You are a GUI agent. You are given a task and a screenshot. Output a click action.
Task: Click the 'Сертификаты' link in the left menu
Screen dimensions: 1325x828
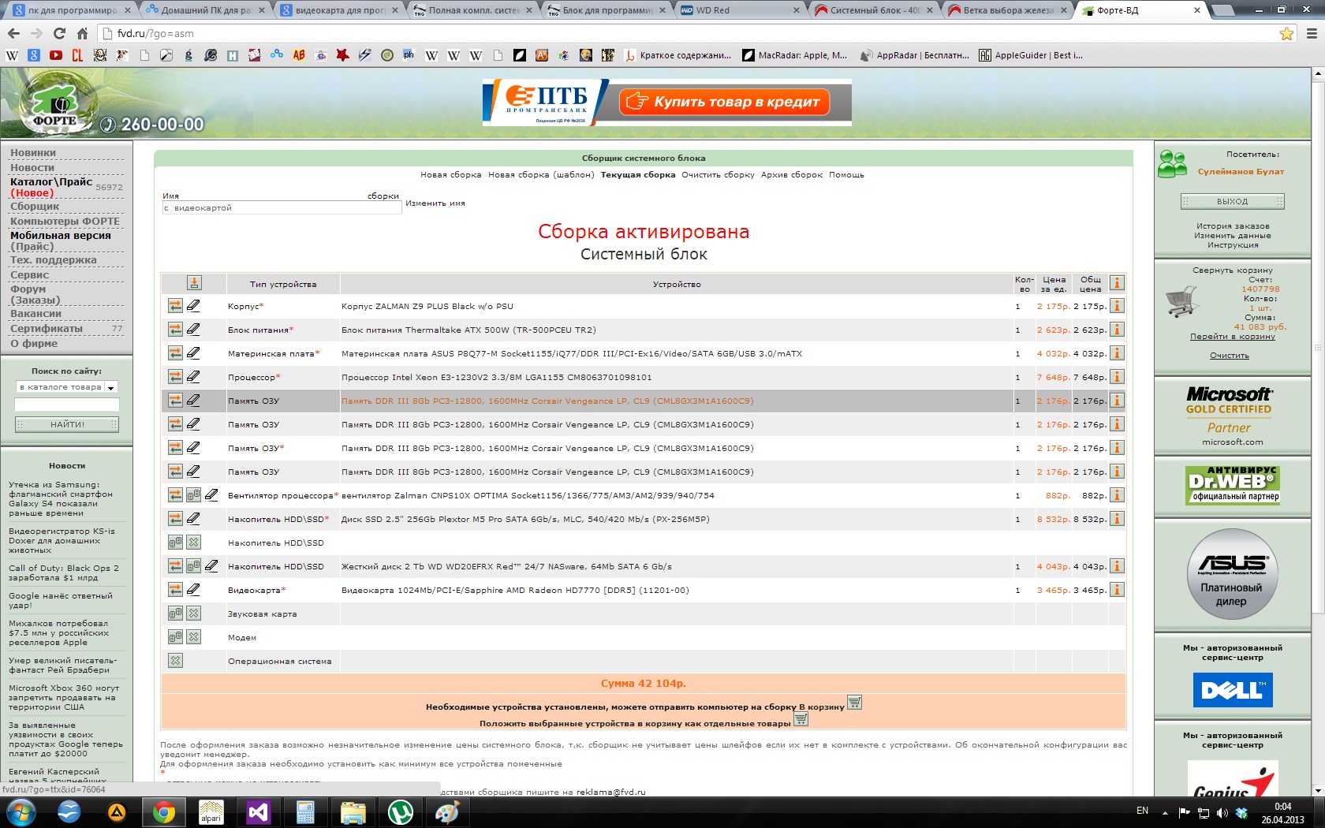tap(47, 329)
